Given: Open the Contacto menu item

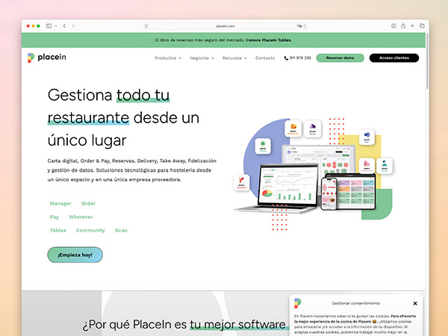Looking at the screenshot, I should pos(265,58).
